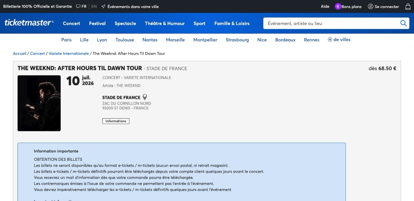Switch language to EN
Viewport: 414px width, 201px height.
tap(94, 6)
